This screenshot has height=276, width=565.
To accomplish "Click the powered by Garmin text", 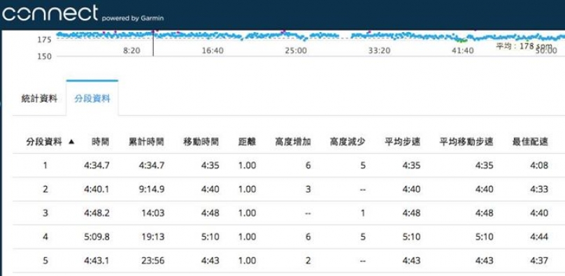I will point(133,18).
